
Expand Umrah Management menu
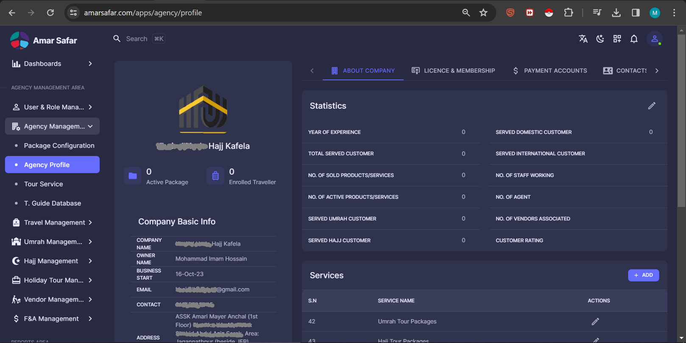52,241
